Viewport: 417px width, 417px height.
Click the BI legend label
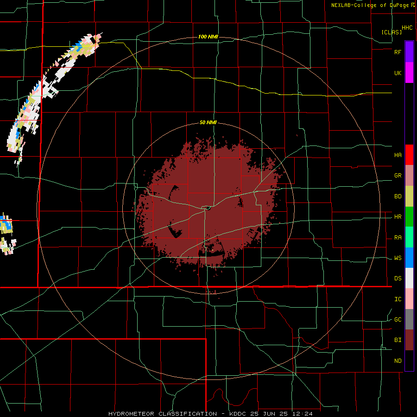(x=398, y=340)
